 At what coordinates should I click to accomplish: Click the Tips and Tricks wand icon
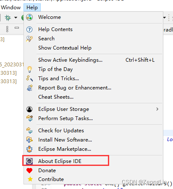coord(29,79)
